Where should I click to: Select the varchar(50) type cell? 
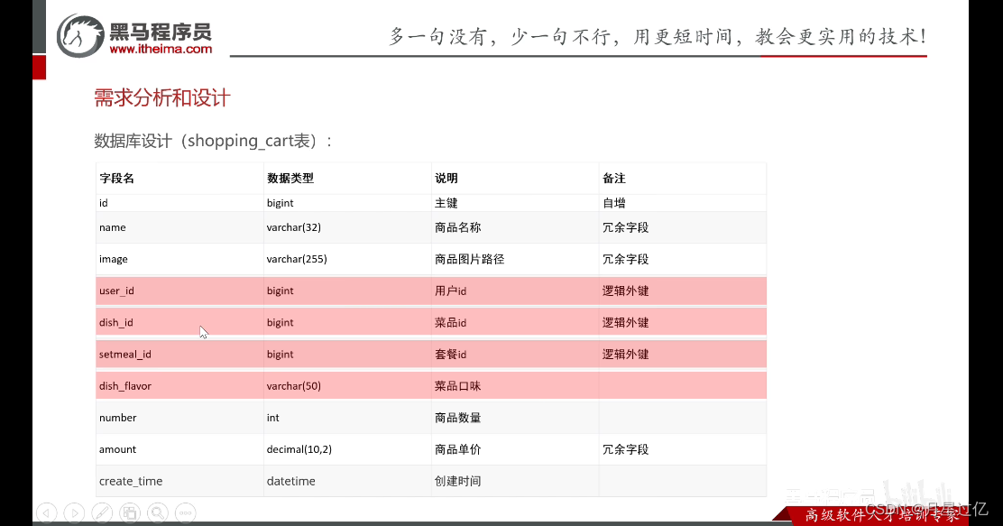tap(347, 386)
